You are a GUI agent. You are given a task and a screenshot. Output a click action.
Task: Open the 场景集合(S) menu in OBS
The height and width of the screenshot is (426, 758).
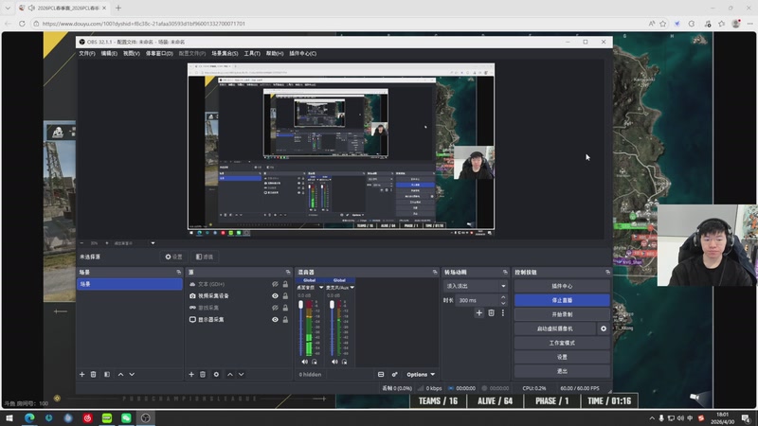coord(225,53)
